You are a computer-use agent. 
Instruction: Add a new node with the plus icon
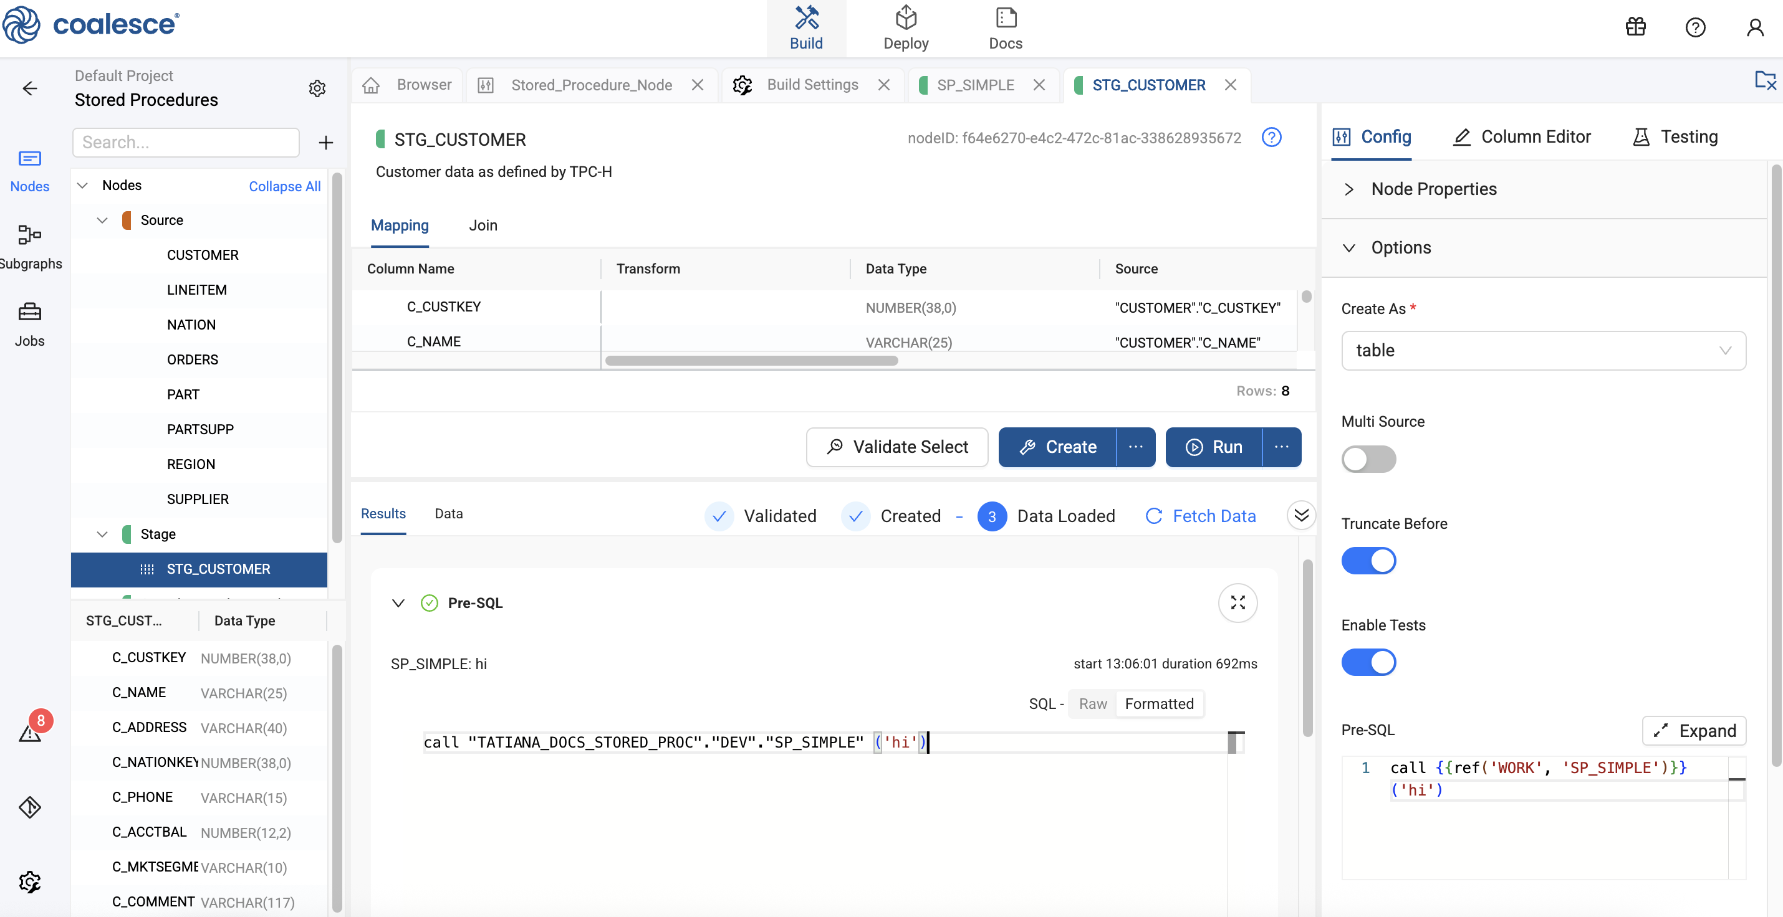(x=325, y=143)
